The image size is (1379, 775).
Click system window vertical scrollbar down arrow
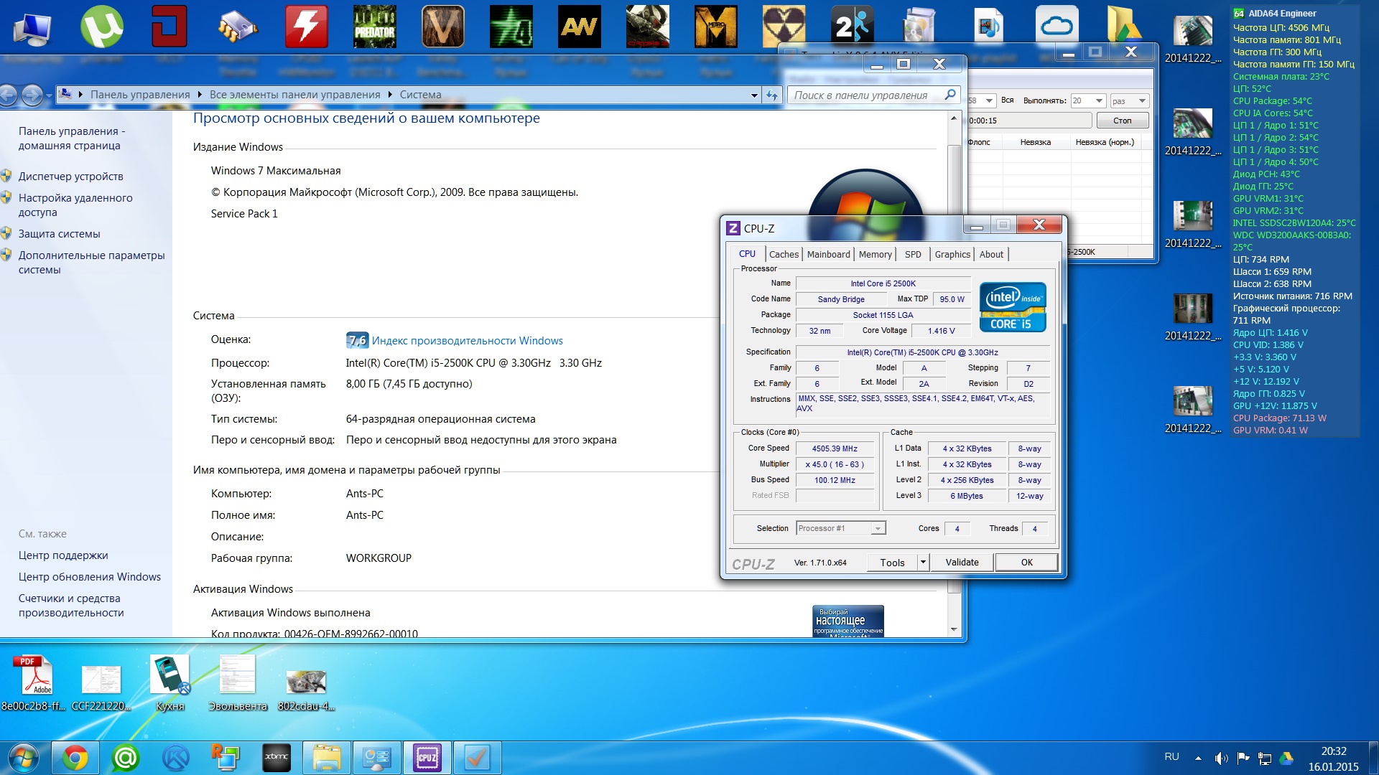954,629
